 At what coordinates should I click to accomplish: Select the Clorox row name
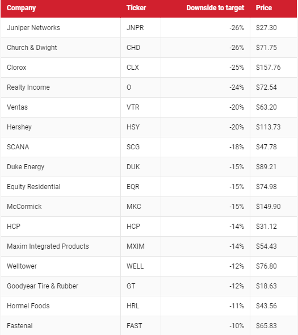(16, 68)
